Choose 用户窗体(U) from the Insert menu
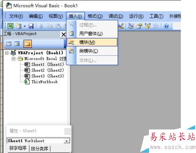Screen dimensions: 196x153 click(92, 34)
